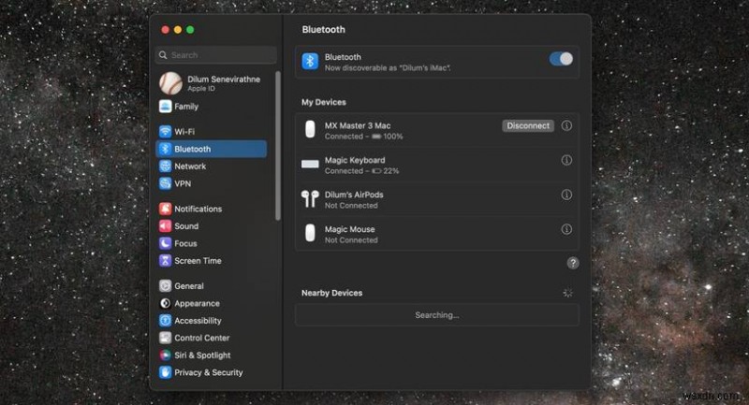The height and width of the screenshot is (405, 749).
Task: Click the AirPods device icon
Action: tap(310, 198)
